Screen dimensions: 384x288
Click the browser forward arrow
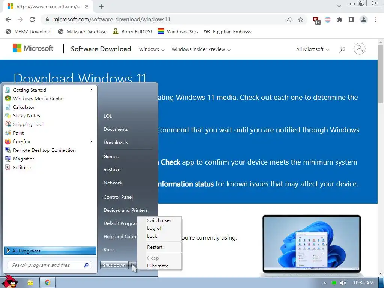[x=20, y=19]
